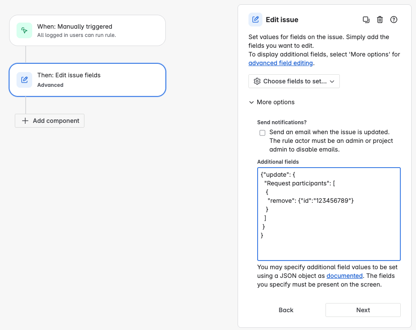This screenshot has width=416, height=330.
Task: Click the gear icon inside Choose fields to set
Action: point(257,81)
